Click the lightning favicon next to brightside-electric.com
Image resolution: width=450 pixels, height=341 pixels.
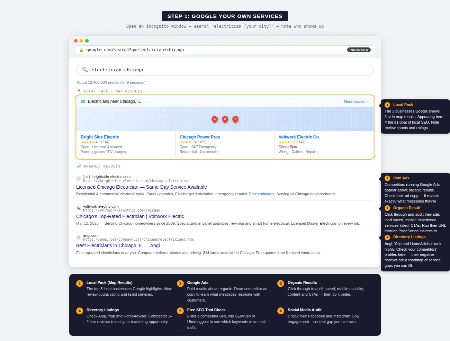pos(79,179)
